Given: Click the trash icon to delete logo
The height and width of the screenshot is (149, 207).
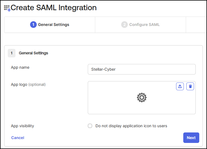Looking at the screenshot, I should pos(190,86).
